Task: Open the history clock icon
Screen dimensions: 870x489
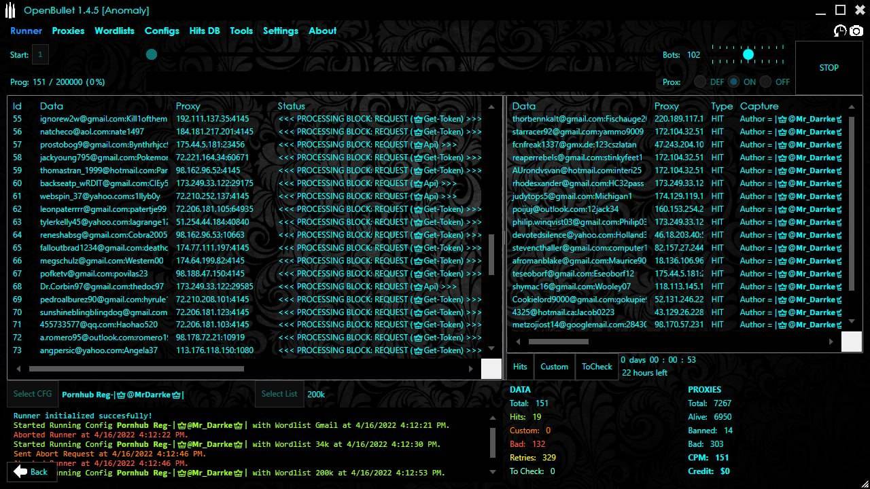Action: (x=840, y=31)
